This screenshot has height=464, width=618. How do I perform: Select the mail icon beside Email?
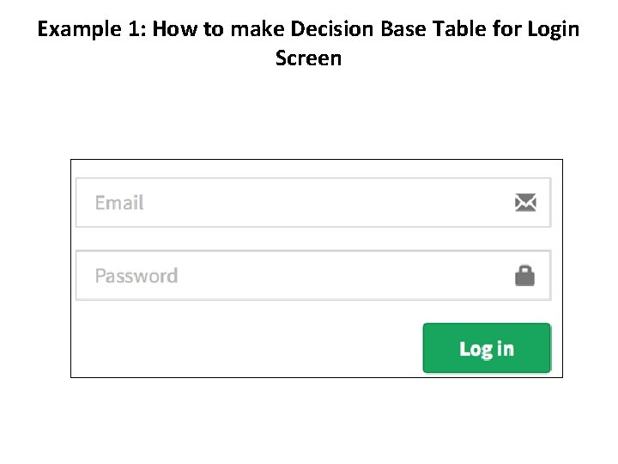[x=525, y=203]
